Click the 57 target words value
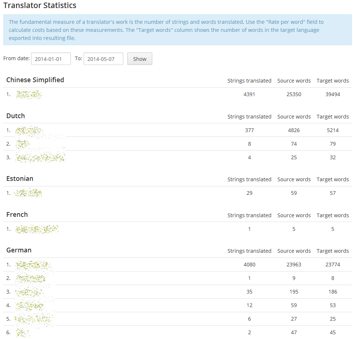 click(333, 193)
